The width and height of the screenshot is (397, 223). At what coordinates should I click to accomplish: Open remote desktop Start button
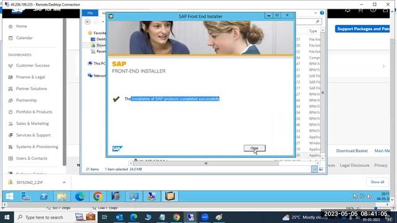pyautogui.click(x=10, y=196)
